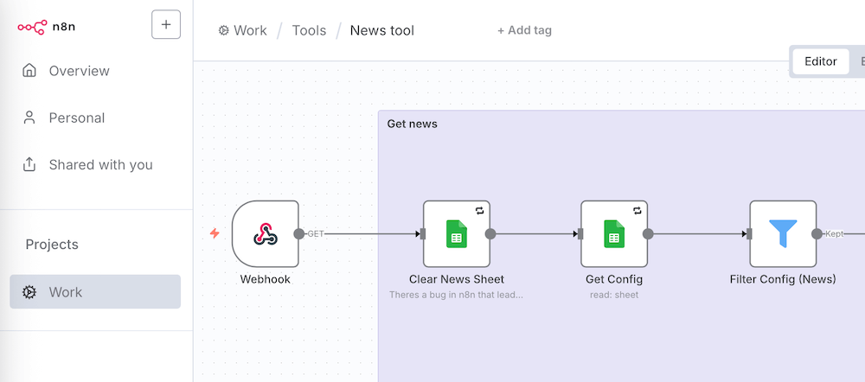Click the Filter node Kept output connector
This screenshot has height=382, width=865.
tap(817, 234)
